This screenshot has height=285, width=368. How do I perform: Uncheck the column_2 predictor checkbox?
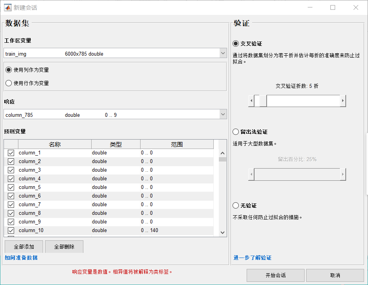click(11, 162)
